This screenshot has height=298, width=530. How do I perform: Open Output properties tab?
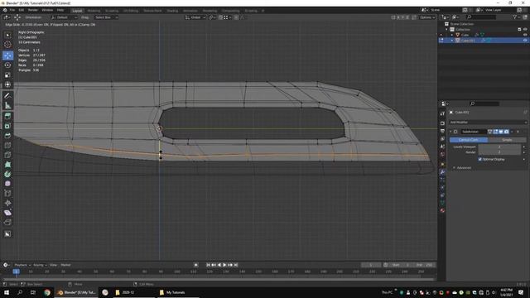click(x=442, y=131)
